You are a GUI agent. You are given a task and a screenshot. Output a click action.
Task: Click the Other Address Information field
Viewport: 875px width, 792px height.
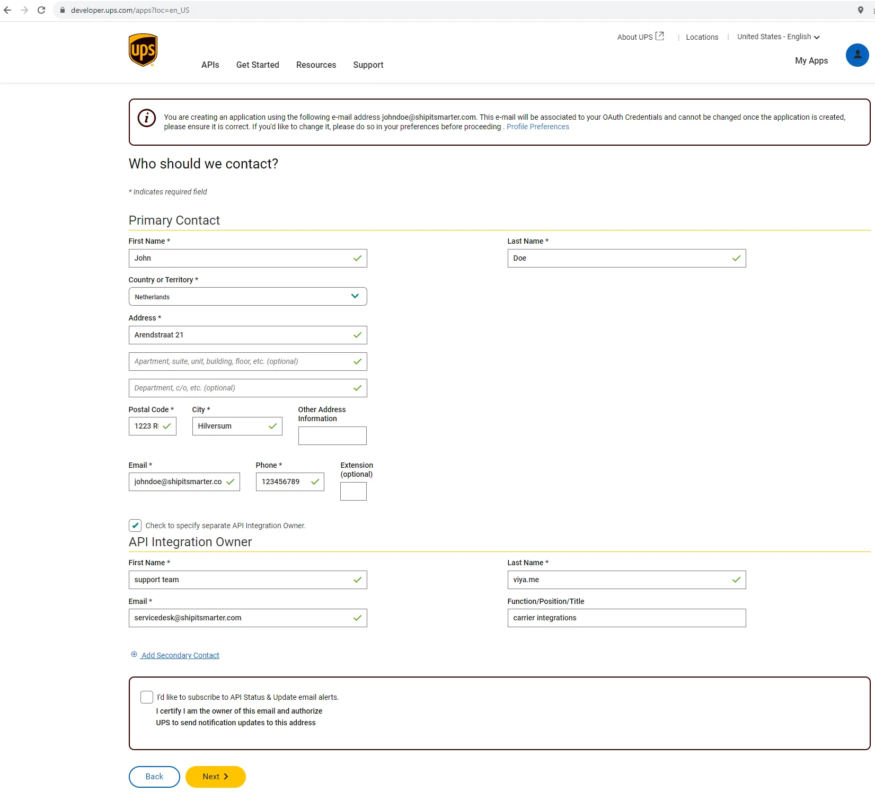(x=332, y=435)
